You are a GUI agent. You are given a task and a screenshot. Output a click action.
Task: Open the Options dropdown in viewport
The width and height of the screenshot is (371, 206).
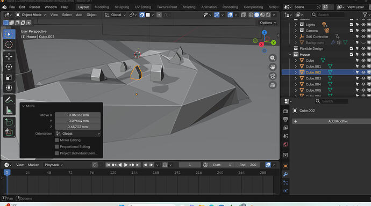(268, 23)
